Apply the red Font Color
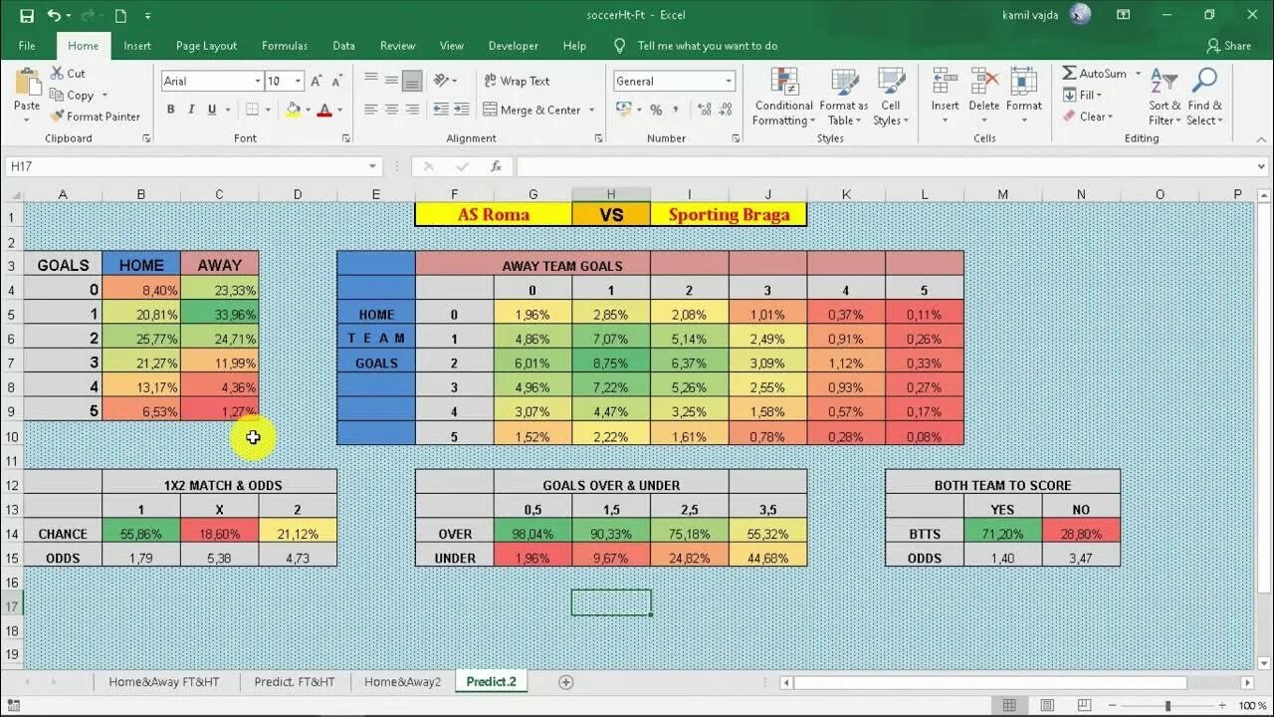 pyautogui.click(x=323, y=110)
